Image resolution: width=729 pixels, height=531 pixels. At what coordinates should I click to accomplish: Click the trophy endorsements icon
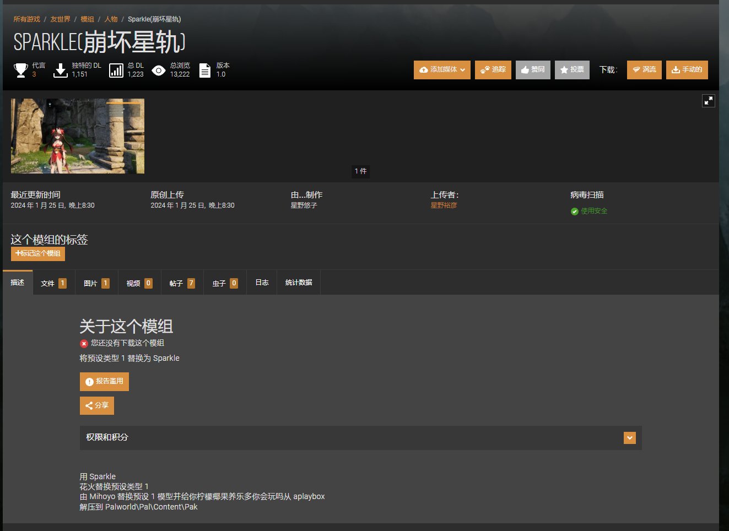click(x=21, y=70)
